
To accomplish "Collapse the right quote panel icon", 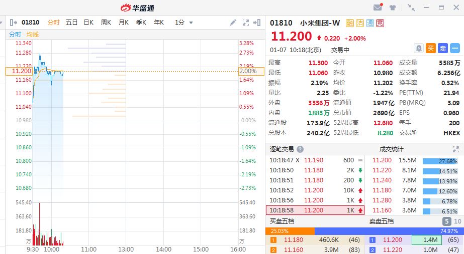I will coord(257,23).
